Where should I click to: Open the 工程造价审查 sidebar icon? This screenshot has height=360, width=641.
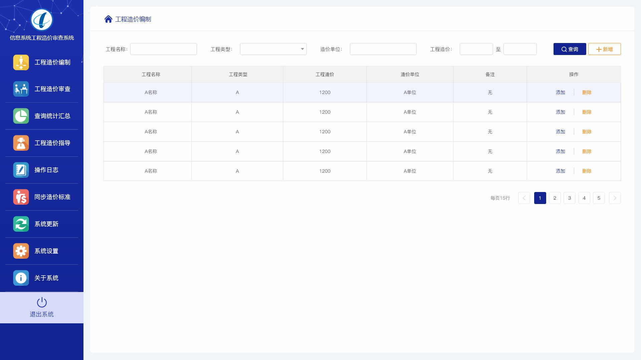coord(21,89)
